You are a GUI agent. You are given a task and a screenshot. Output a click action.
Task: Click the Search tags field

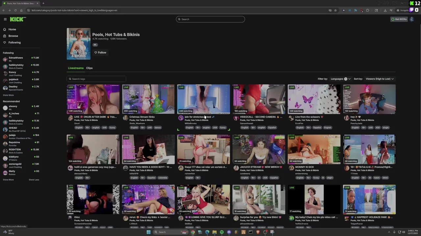[96, 79]
